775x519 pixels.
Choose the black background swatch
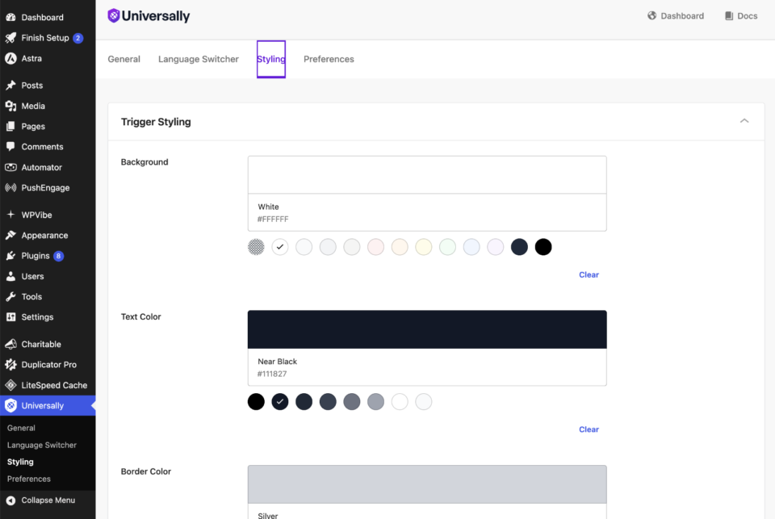click(x=543, y=247)
